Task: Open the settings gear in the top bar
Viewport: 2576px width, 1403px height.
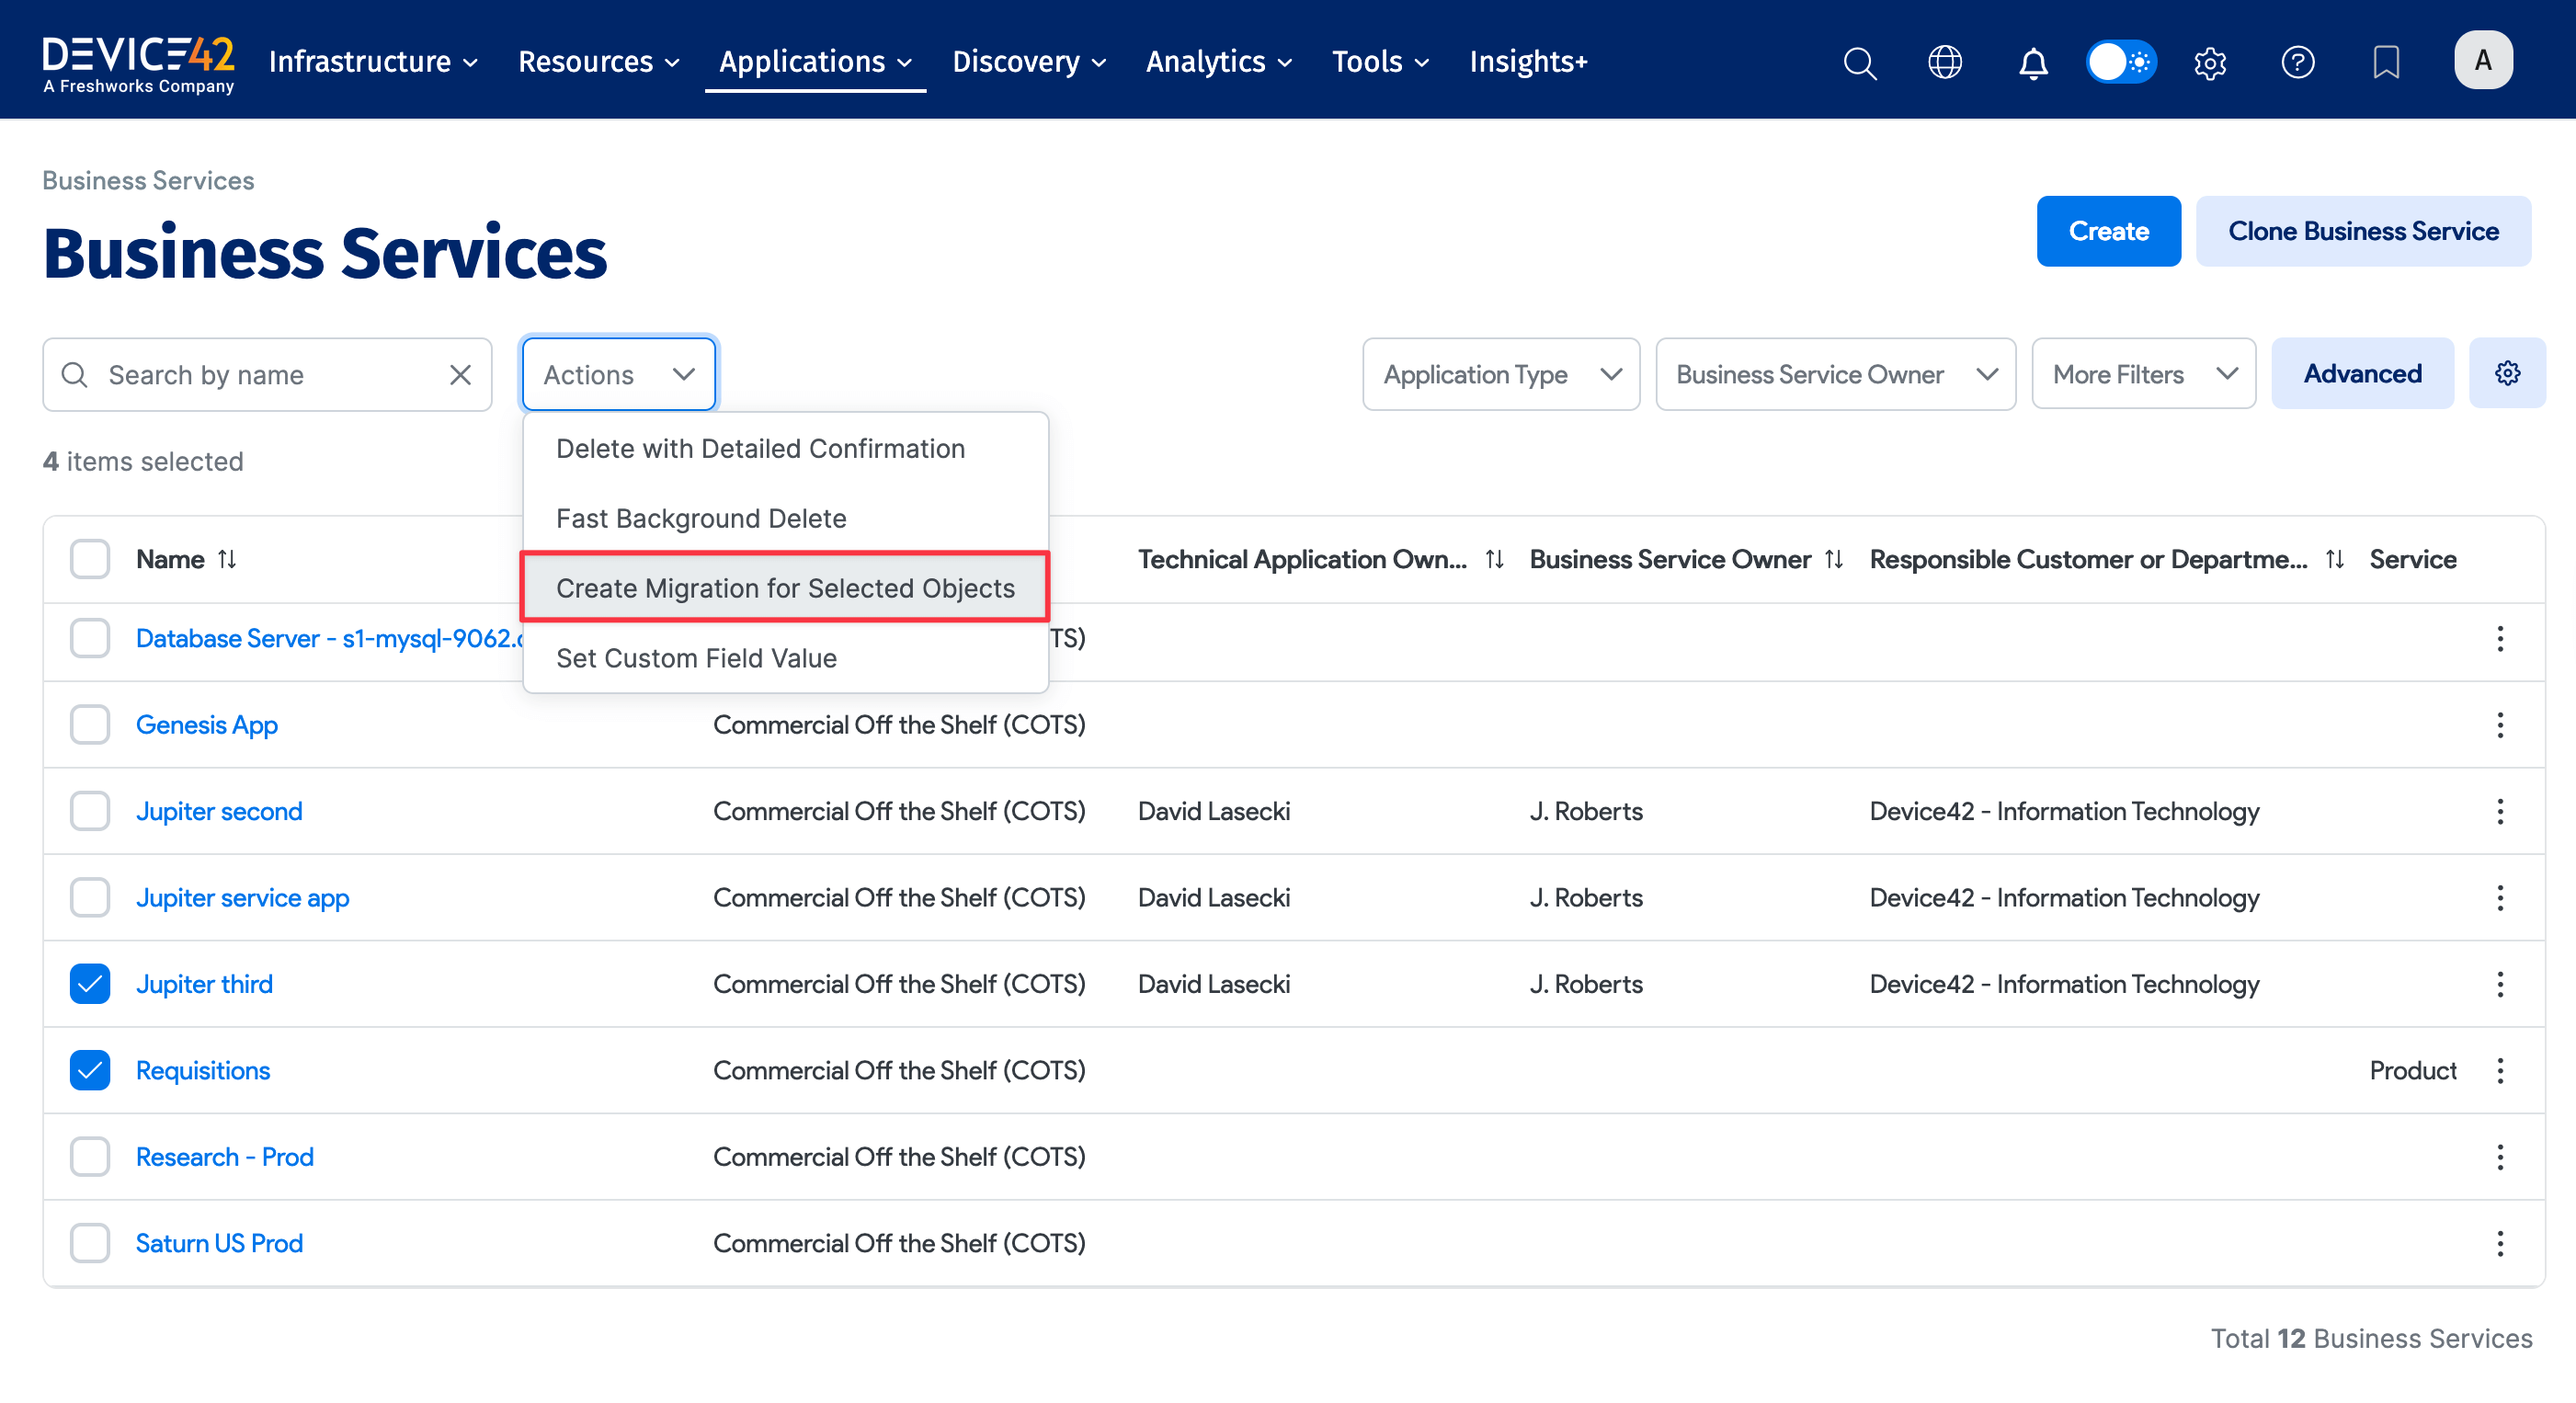Action: (x=2210, y=62)
